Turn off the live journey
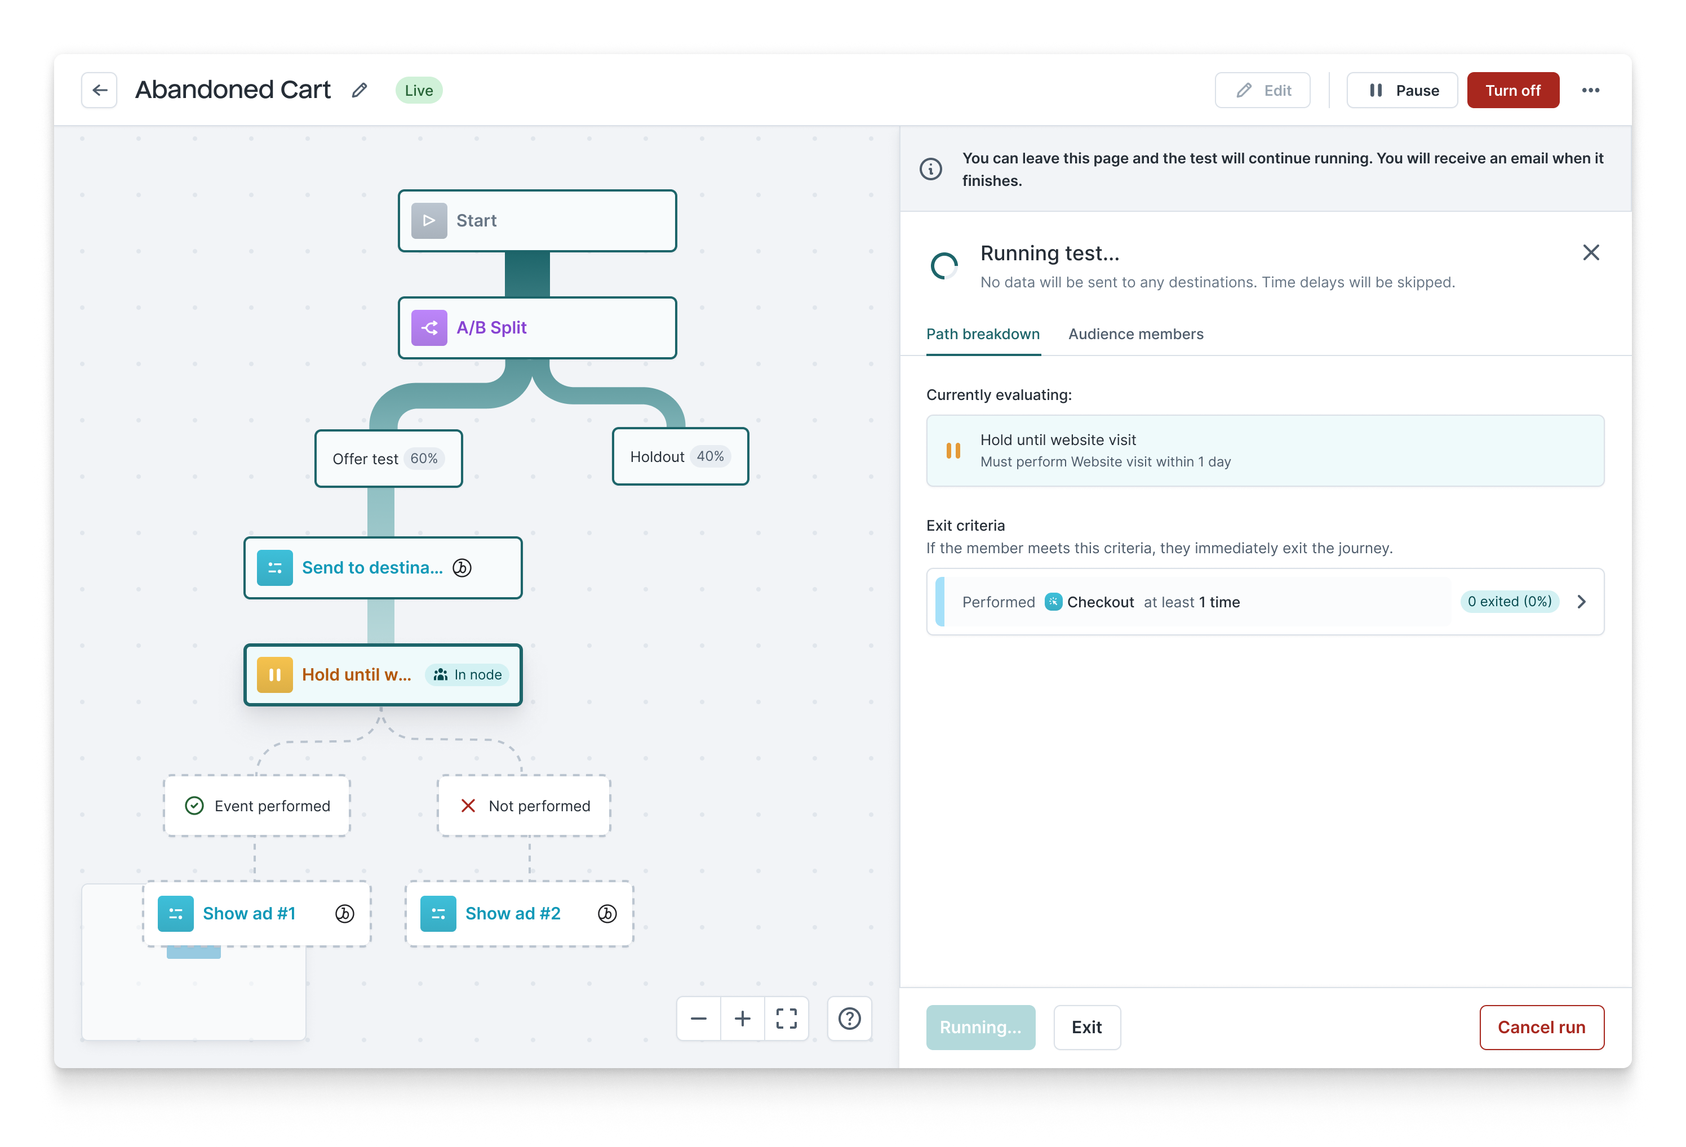The image size is (1686, 1147). coord(1512,91)
